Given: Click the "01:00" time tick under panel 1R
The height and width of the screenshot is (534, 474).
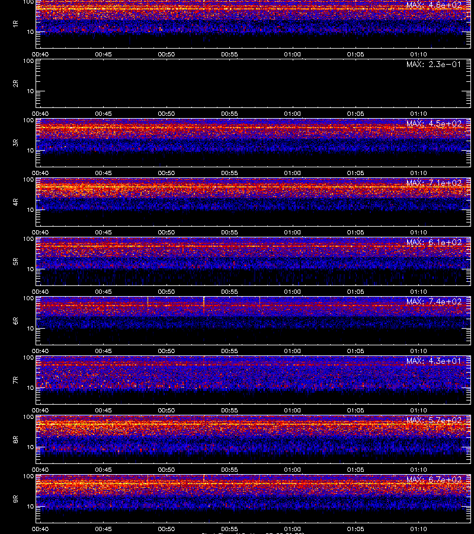Looking at the screenshot, I should [293, 55].
